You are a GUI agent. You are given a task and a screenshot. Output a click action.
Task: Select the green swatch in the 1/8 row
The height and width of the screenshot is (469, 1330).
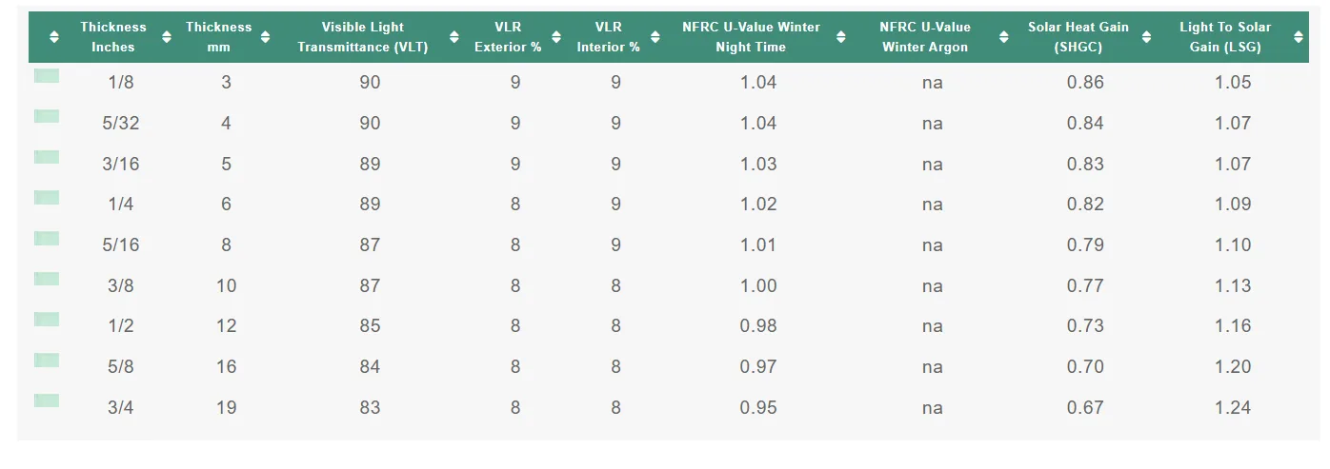(47, 76)
